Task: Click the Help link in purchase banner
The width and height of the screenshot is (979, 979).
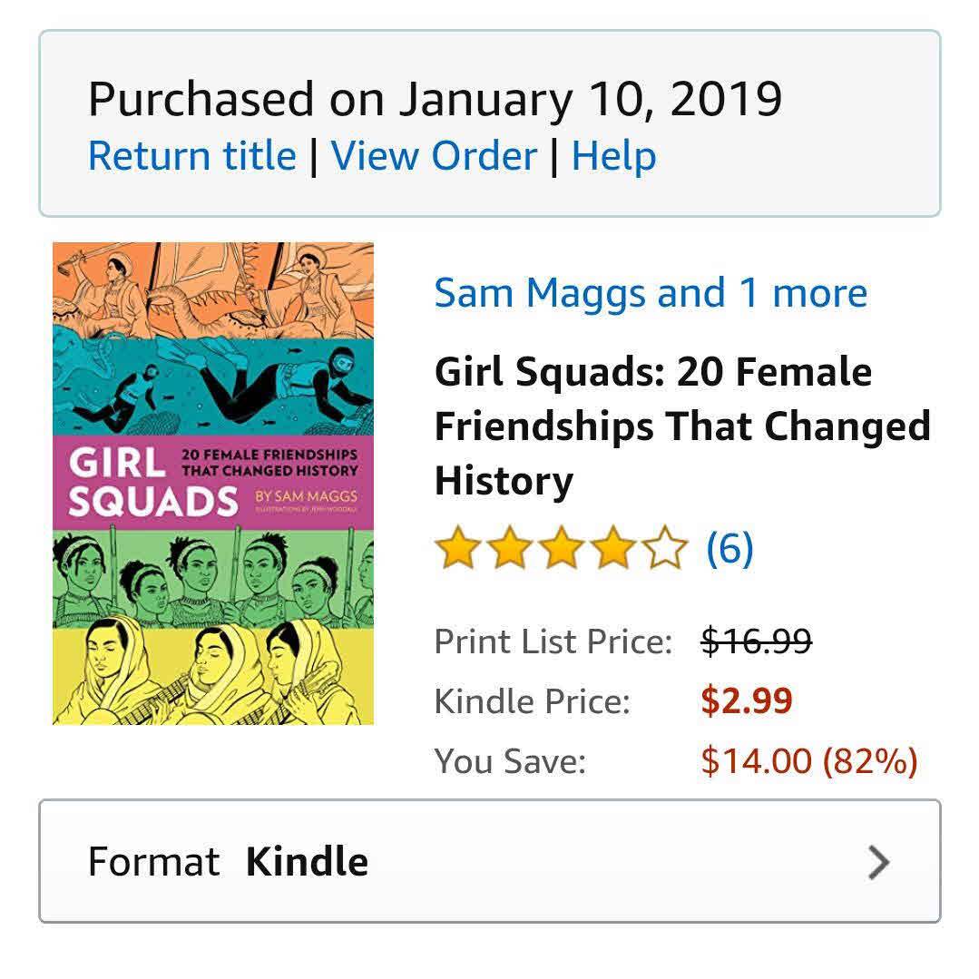Action: [x=613, y=156]
